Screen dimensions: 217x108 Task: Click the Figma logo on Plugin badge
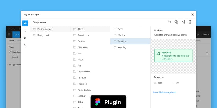coord(98,102)
